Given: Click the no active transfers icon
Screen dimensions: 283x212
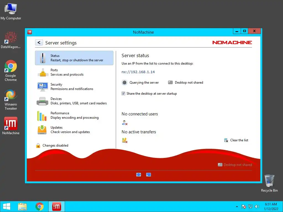Looking at the screenshot, I should point(125,140).
